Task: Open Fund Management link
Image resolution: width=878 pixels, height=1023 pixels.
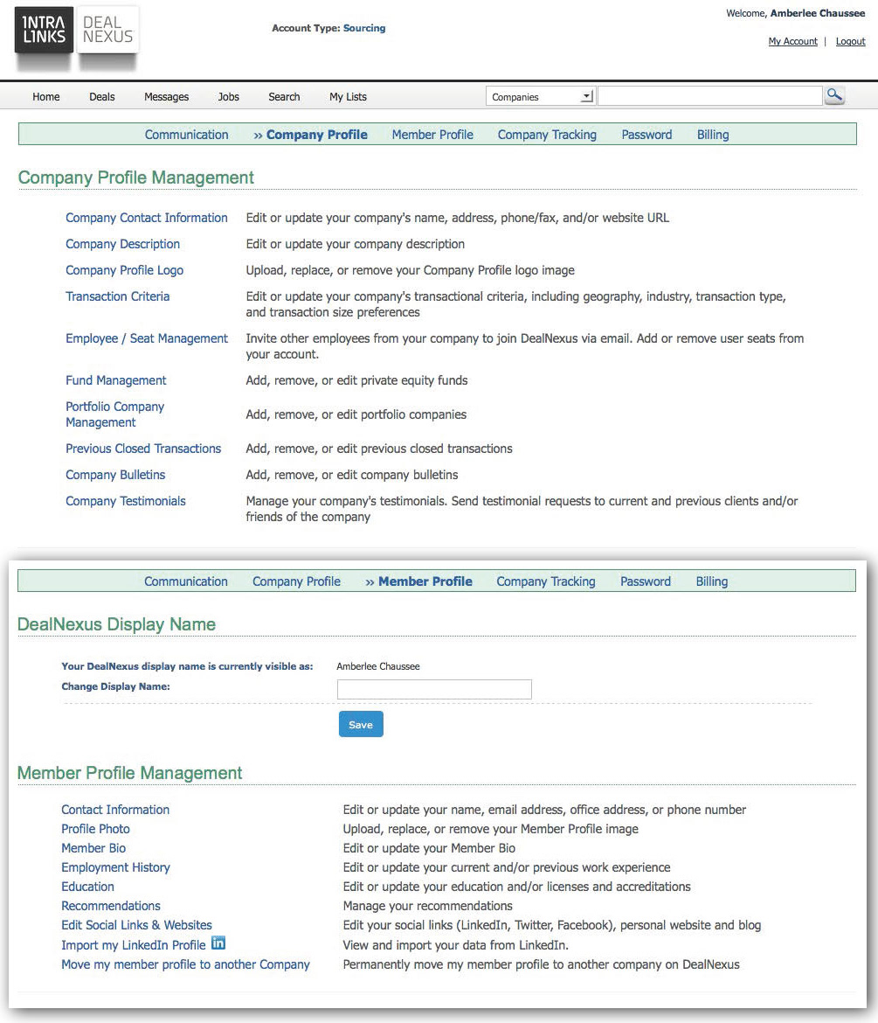Action: [116, 380]
